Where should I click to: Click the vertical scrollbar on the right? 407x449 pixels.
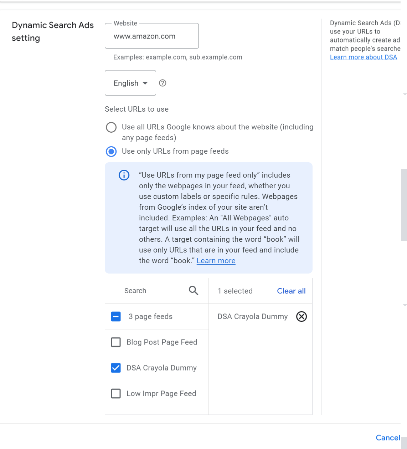click(404, 205)
